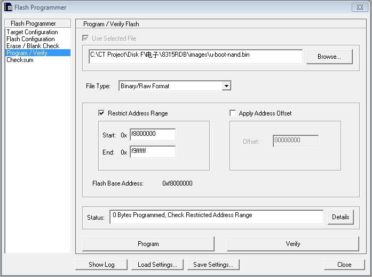
Task: Save Settings to file
Action: (213, 265)
